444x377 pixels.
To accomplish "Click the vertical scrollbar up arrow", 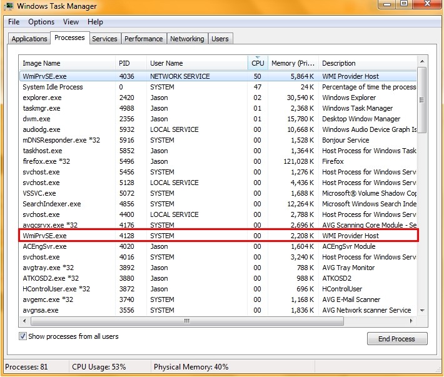I will click(422, 61).
